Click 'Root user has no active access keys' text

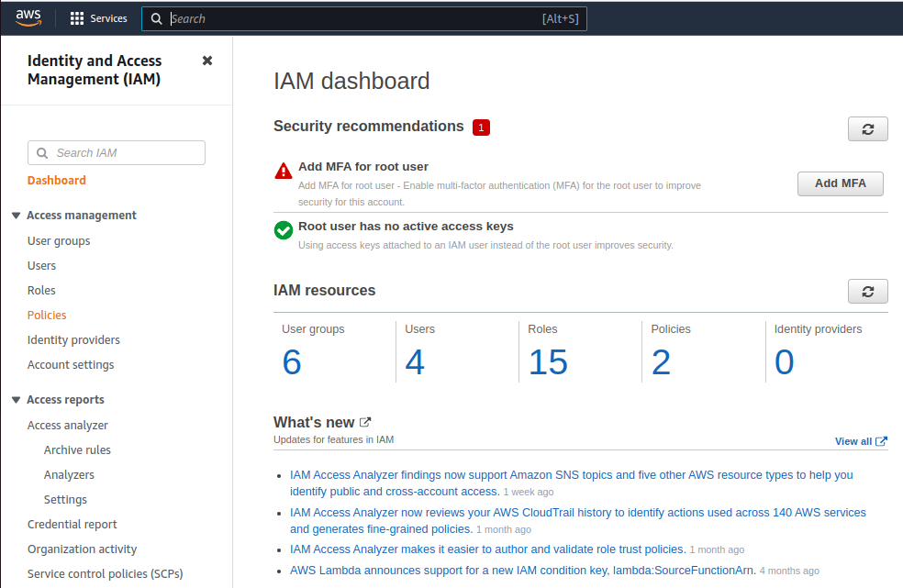click(406, 227)
